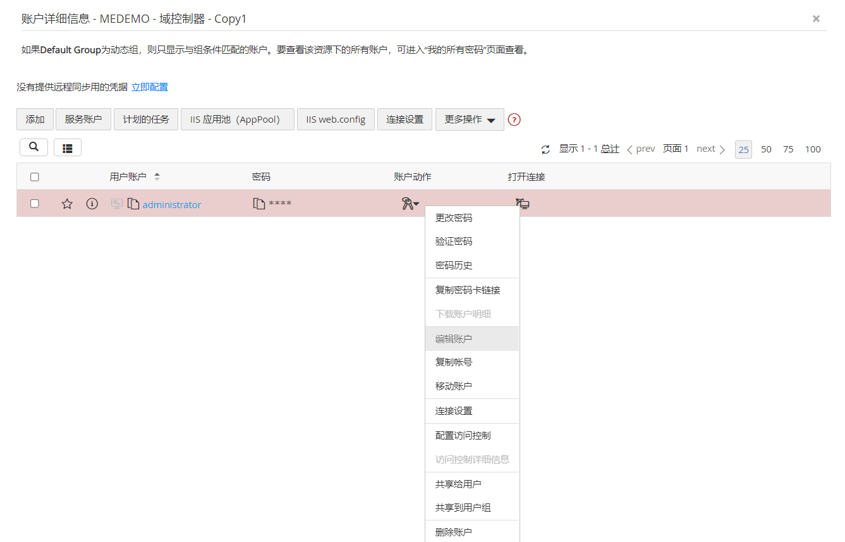Open 密码历史 from the actions menu
This screenshot has height=542, width=845.
[x=472, y=266]
